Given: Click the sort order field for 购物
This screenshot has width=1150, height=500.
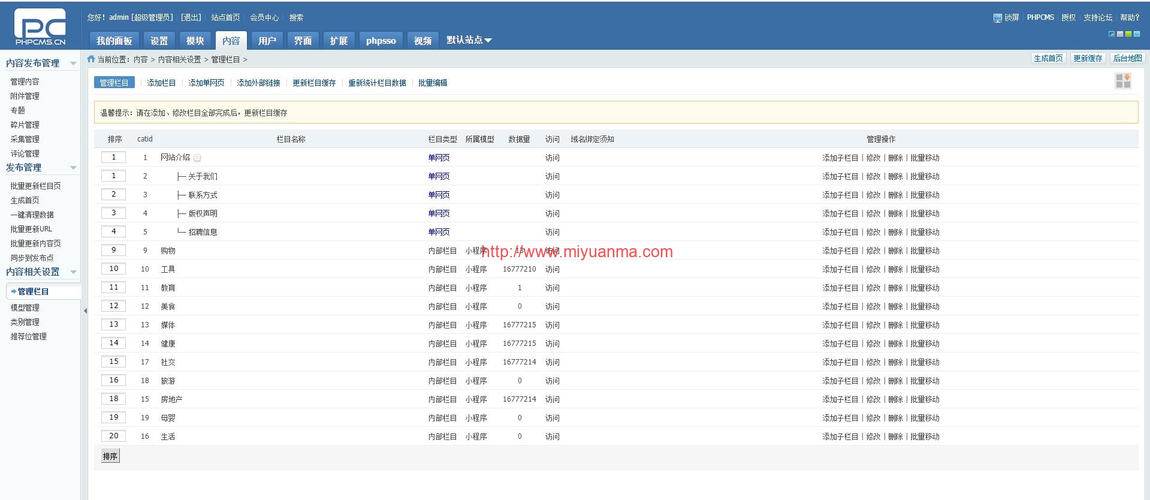Looking at the screenshot, I should point(114,250).
